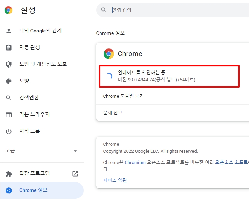
Task: Open the 검색엔진 settings section
Action: pos(29,98)
